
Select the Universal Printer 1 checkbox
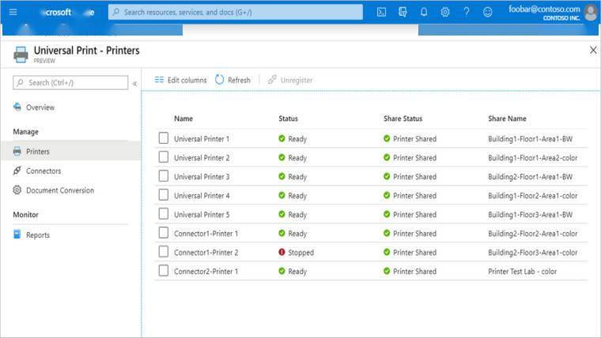(x=164, y=138)
